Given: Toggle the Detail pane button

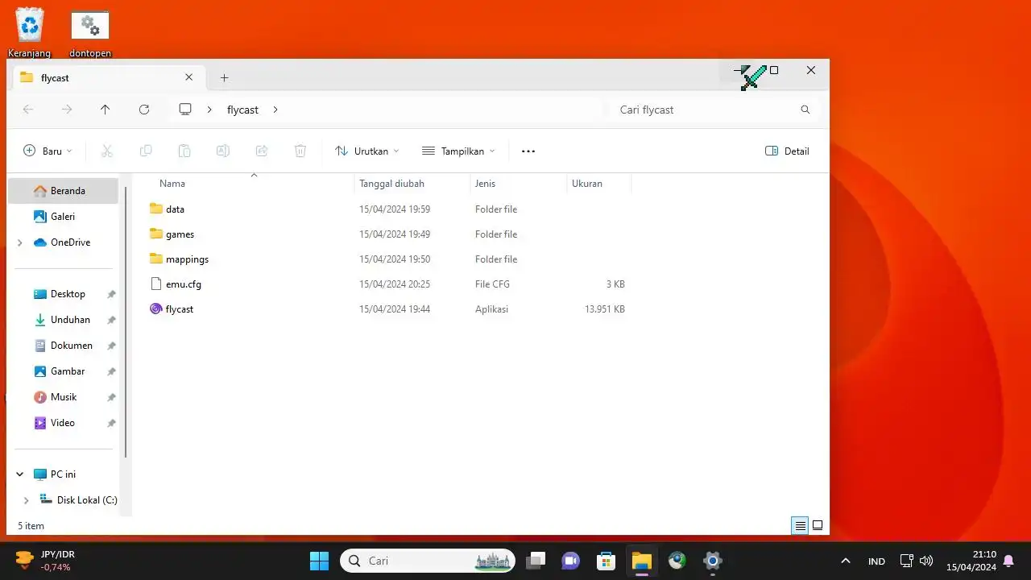Looking at the screenshot, I should [787, 151].
